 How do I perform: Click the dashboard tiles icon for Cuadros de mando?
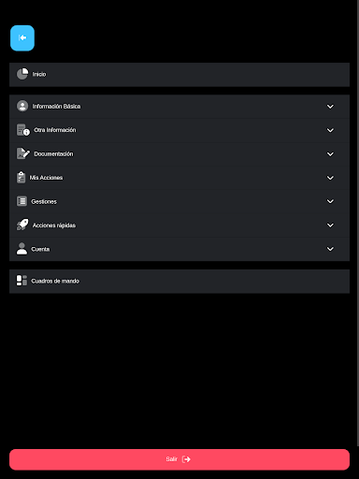pos(22,281)
